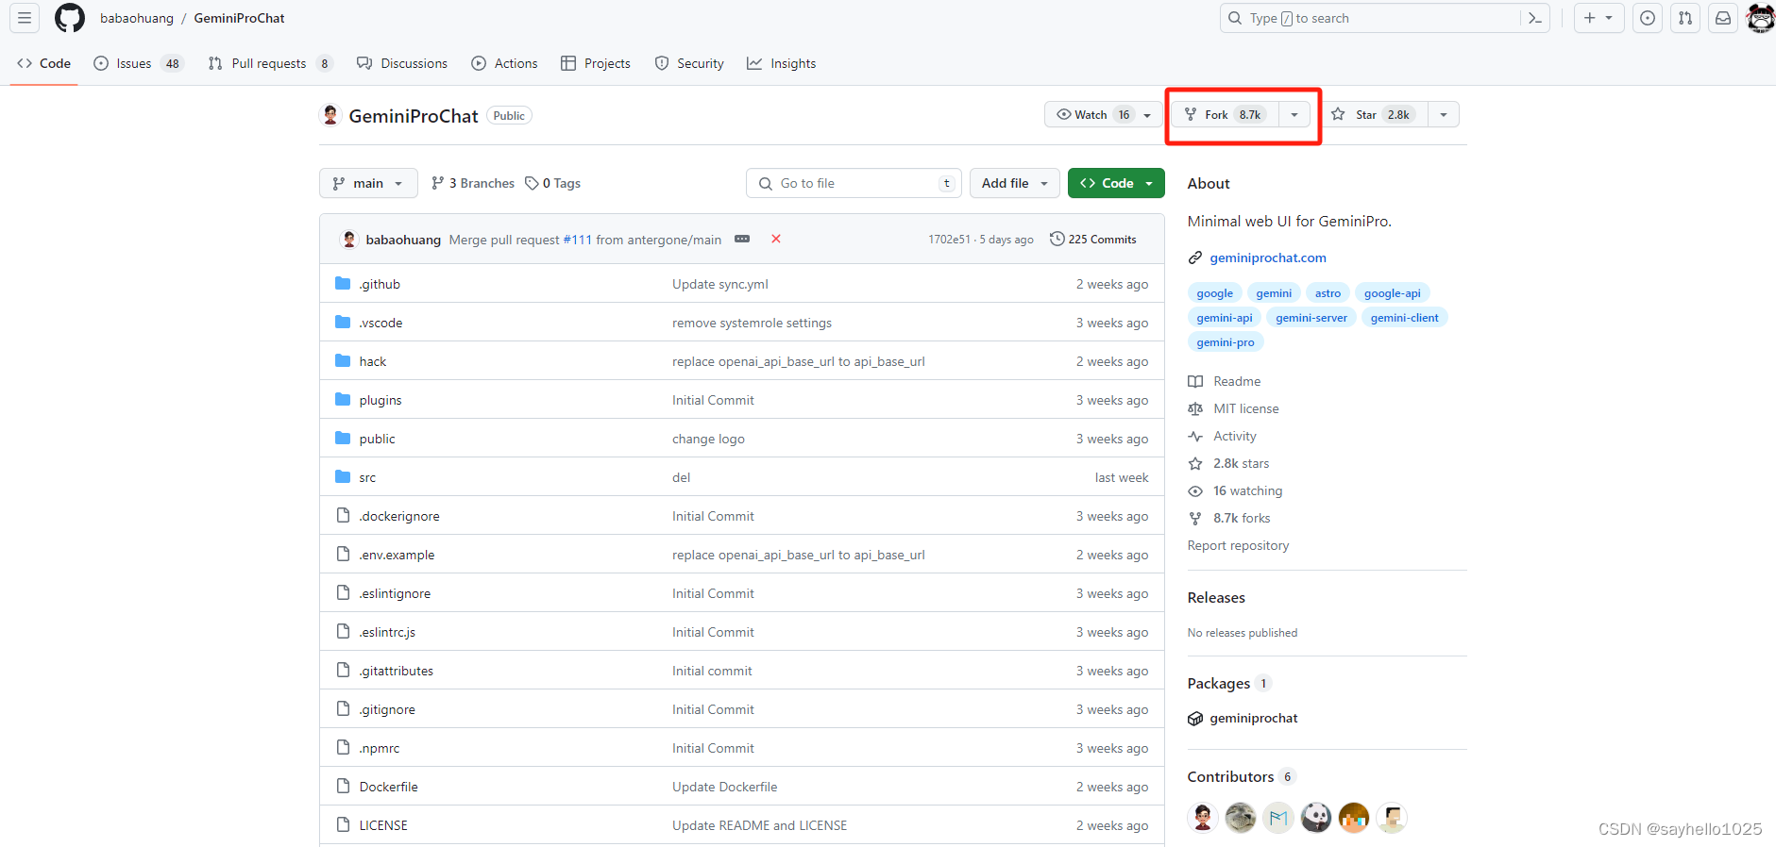Click Report repository
Image resolution: width=1776 pixels, height=847 pixels.
click(1238, 545)
